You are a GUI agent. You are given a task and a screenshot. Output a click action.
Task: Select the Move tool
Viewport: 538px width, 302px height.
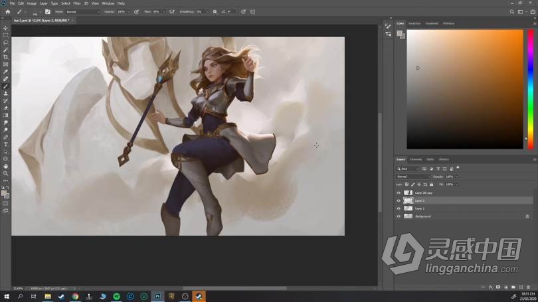click(x=5, y=28)
